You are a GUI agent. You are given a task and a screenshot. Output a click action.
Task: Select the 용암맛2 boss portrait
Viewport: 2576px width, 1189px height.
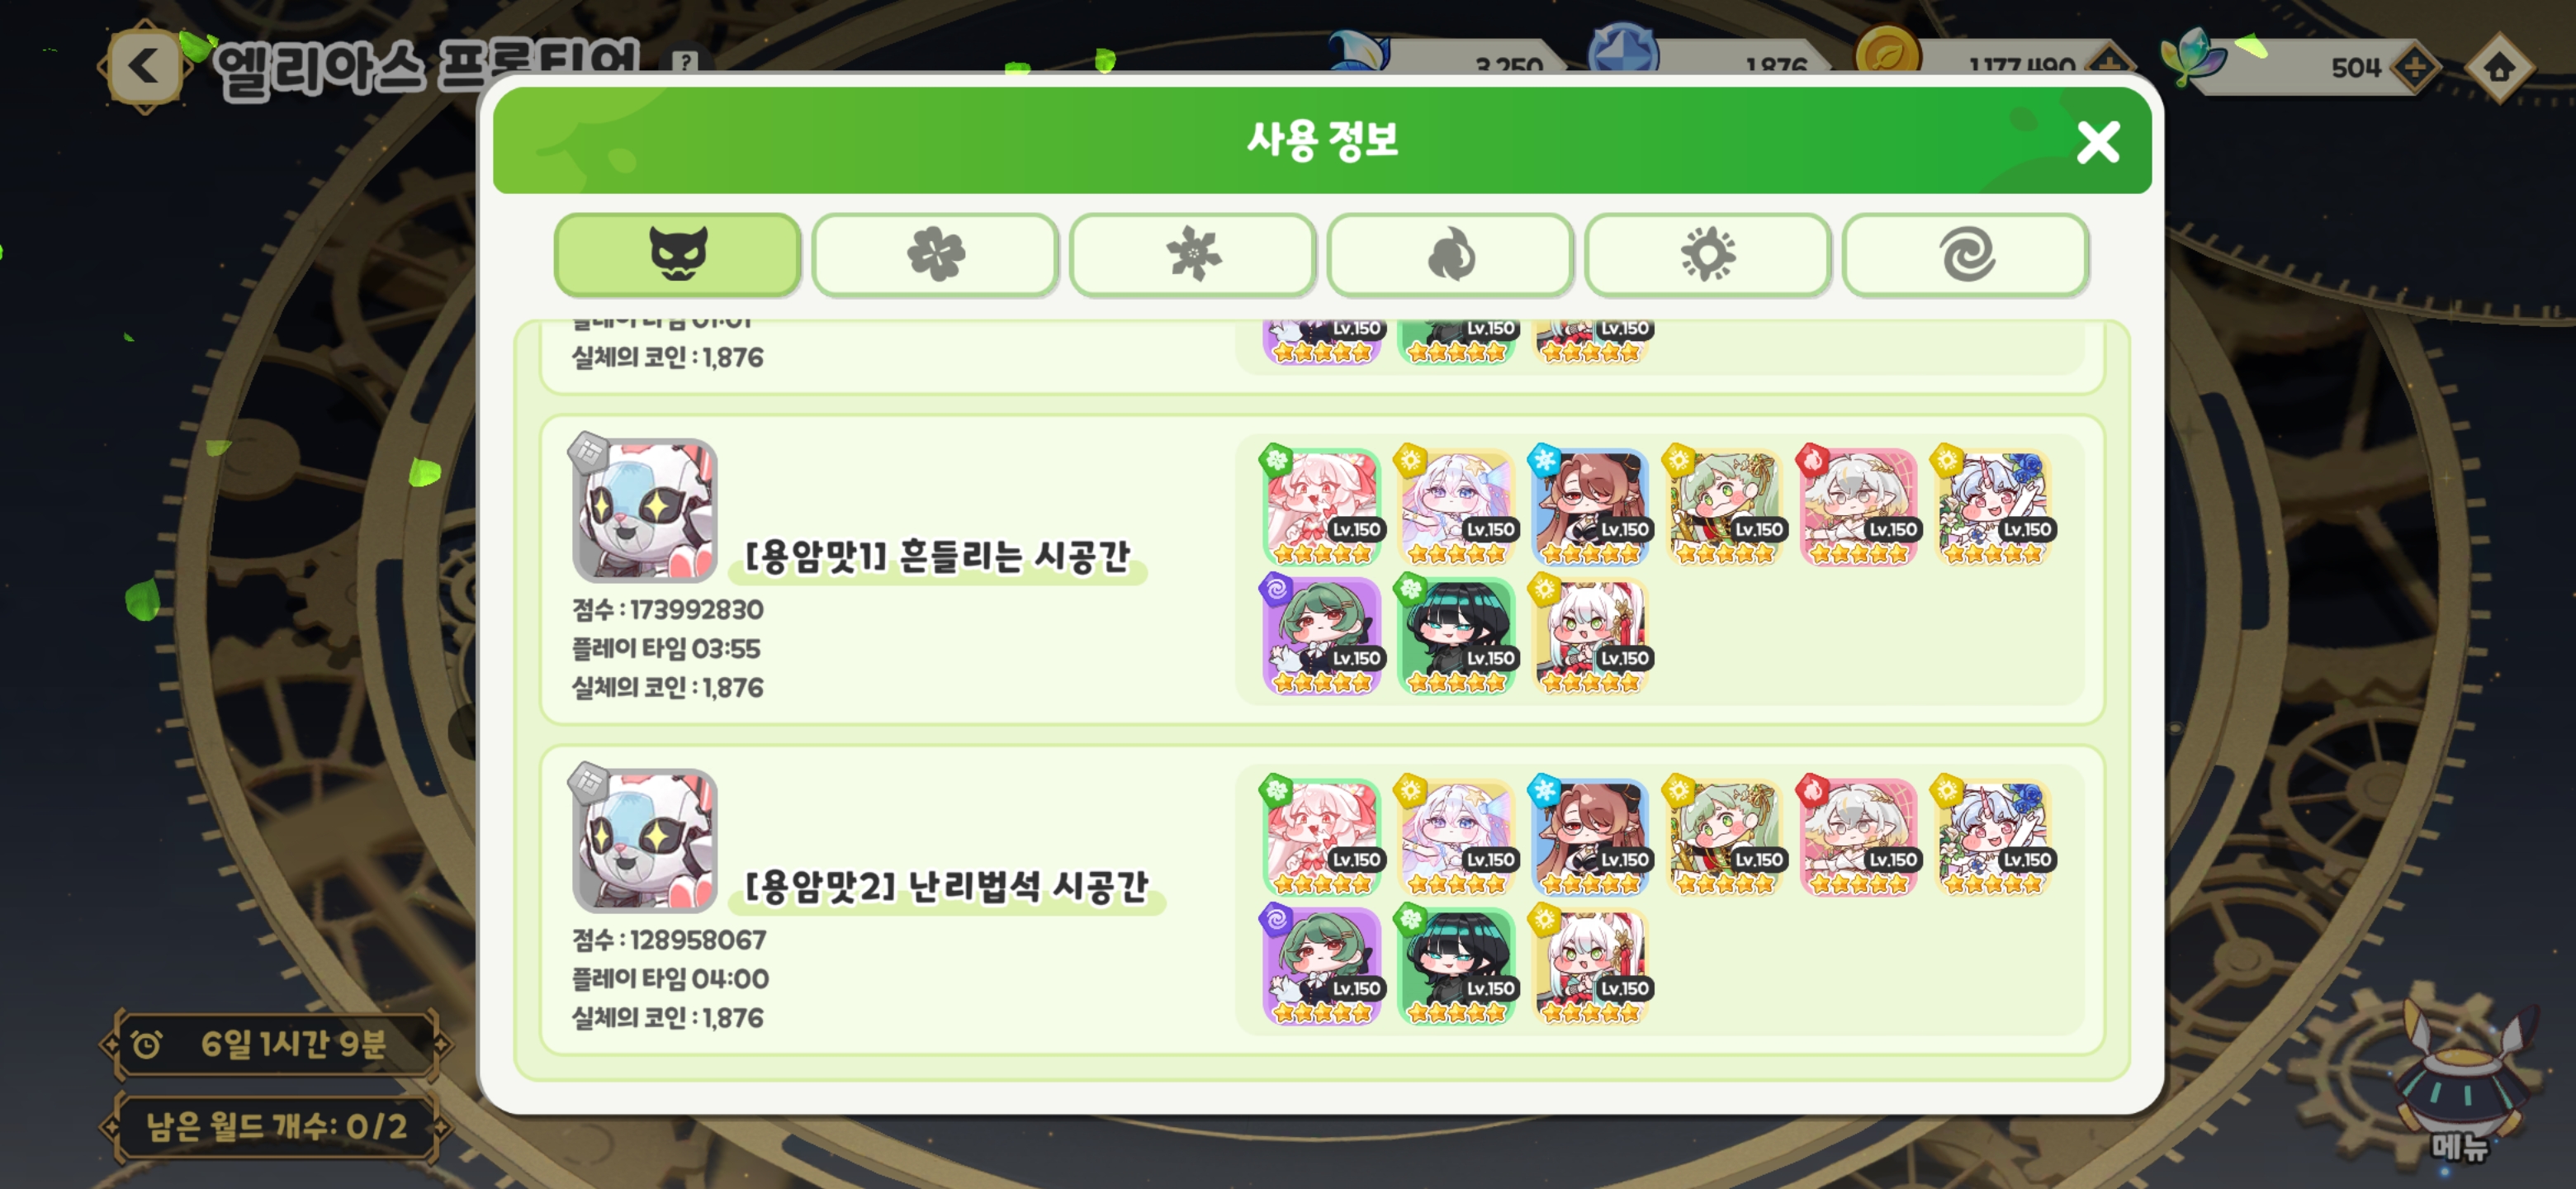644,839
